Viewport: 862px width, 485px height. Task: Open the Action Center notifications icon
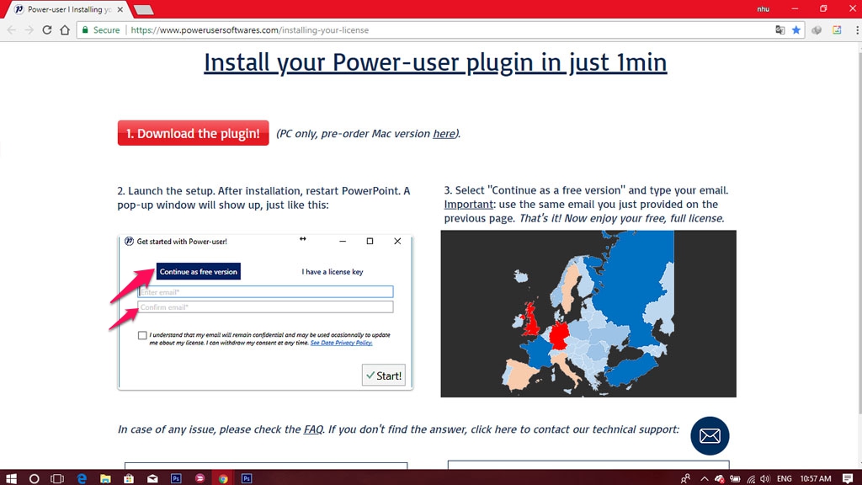pyautogui.click(x=848, y=479)
